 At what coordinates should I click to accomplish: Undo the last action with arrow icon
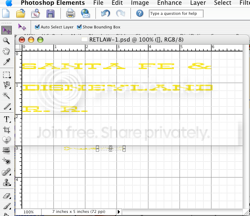(x=106, y=13)
